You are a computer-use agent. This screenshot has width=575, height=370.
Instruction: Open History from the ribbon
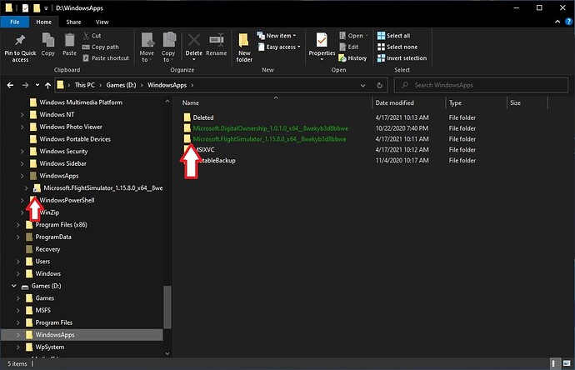point(352,58)
